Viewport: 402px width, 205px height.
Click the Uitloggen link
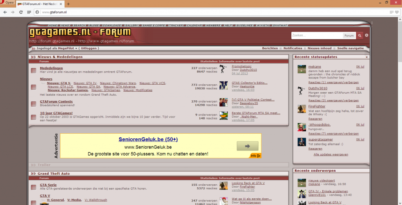tap(89, 48)
